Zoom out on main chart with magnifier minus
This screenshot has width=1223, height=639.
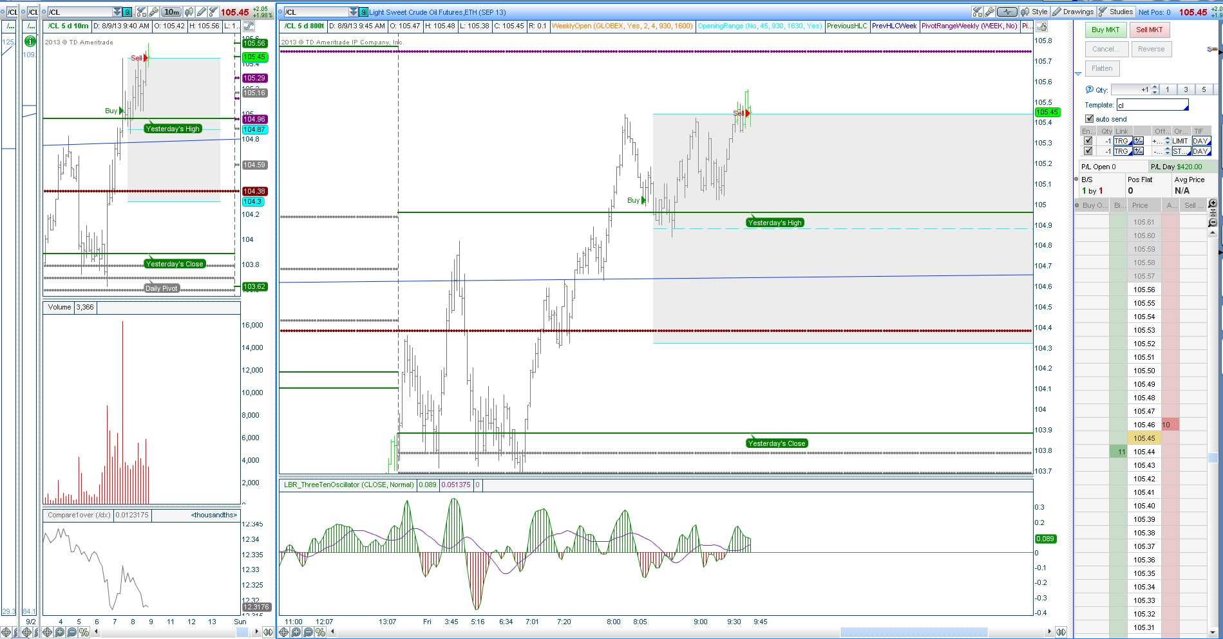tap(308, 633)
